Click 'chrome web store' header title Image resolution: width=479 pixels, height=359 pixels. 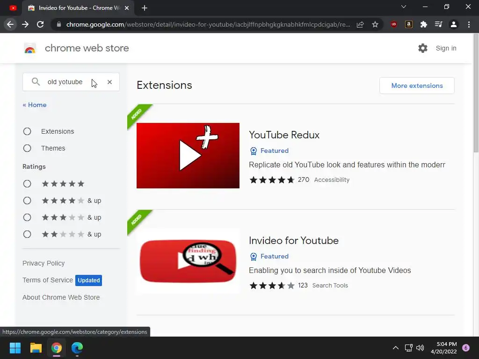coord(87,48)
